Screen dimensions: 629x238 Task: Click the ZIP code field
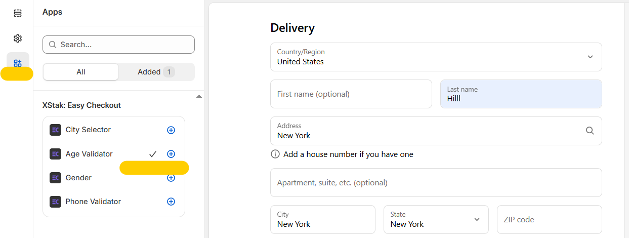549,219
